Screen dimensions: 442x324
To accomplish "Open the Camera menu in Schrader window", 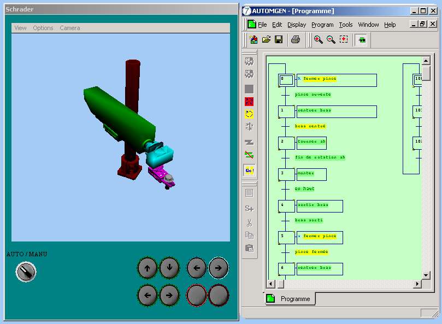I will pyautogui.click(x=70, y=28).
